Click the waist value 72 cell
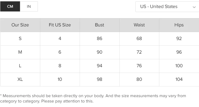Image resolution: width=199 pixels, height=107 pixels. [x=139, y=52]
